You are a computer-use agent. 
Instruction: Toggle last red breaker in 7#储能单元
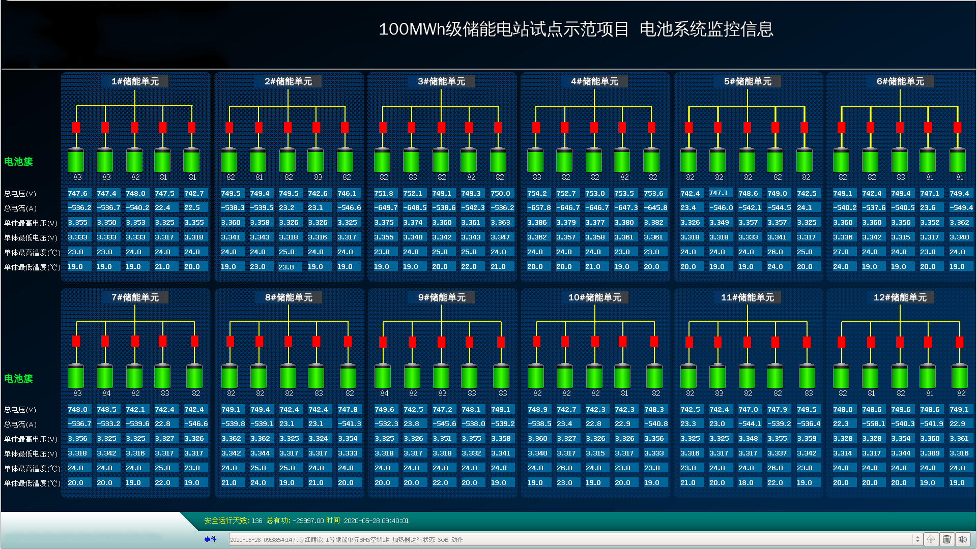[x=194, y=341]
